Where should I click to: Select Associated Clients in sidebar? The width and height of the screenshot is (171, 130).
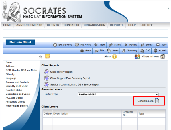coord(15,102)
